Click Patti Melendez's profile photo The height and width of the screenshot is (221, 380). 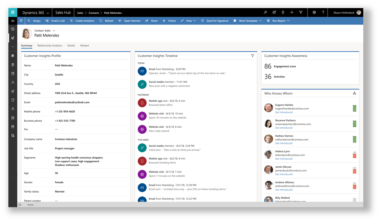pyautogui.click(x=27, y=33)
